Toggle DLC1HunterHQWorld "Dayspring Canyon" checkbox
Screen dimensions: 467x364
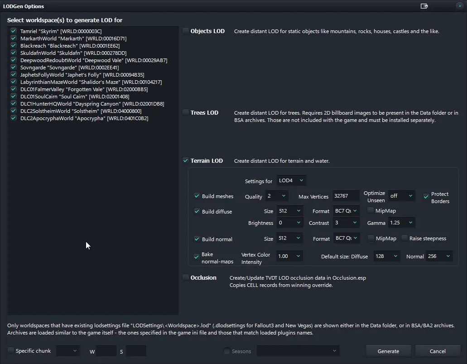click(x=14, y=103)
